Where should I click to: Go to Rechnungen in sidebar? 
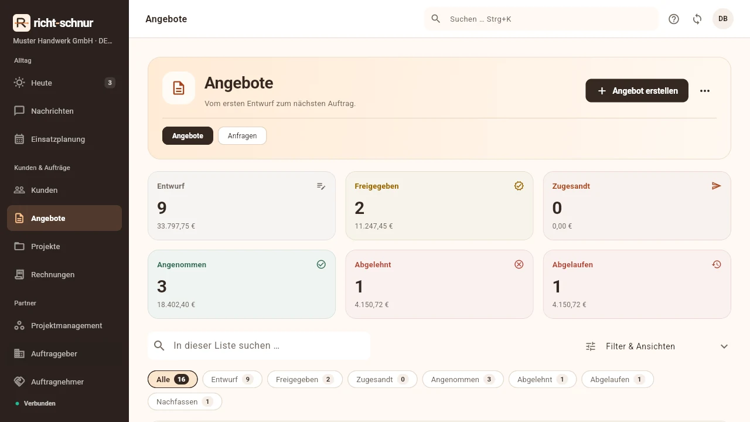pos(64,274)
